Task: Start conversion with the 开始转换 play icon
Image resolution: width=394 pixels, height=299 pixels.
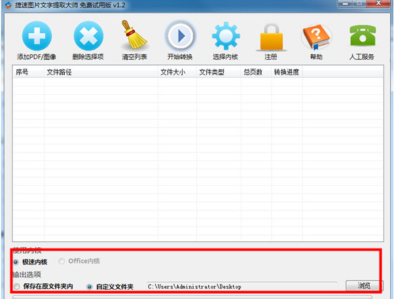Action: [180, 35]
